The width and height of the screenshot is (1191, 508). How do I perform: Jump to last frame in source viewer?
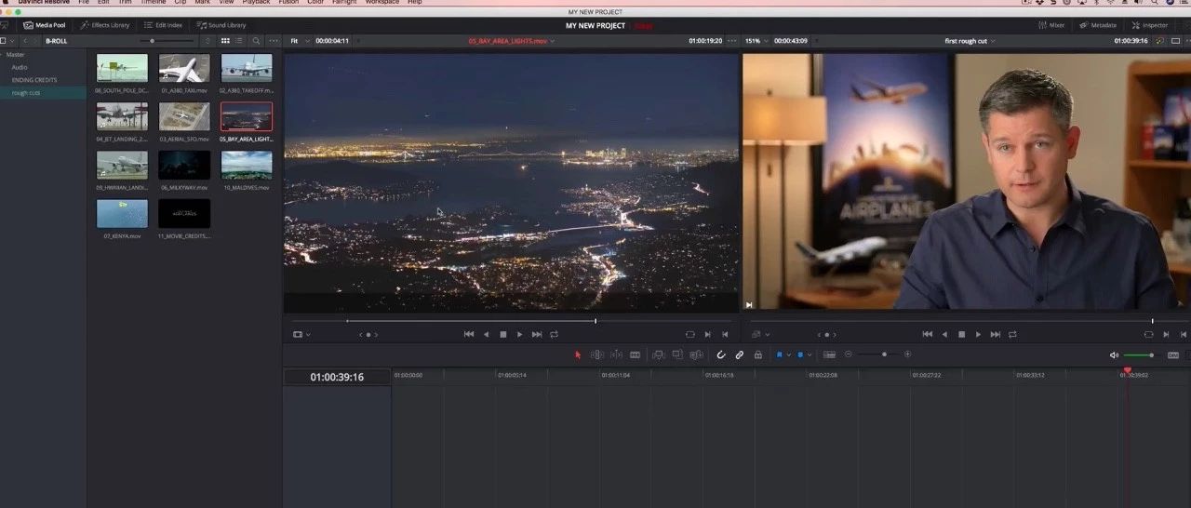[x=537, y=334]
